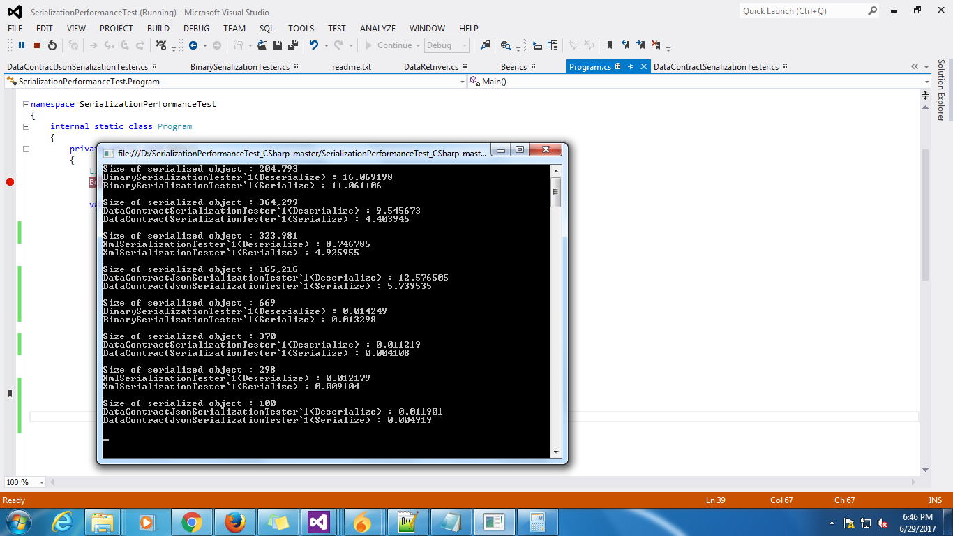Click the exception settings toolbar icon
The image size is (953, 536).
(161, 45)
